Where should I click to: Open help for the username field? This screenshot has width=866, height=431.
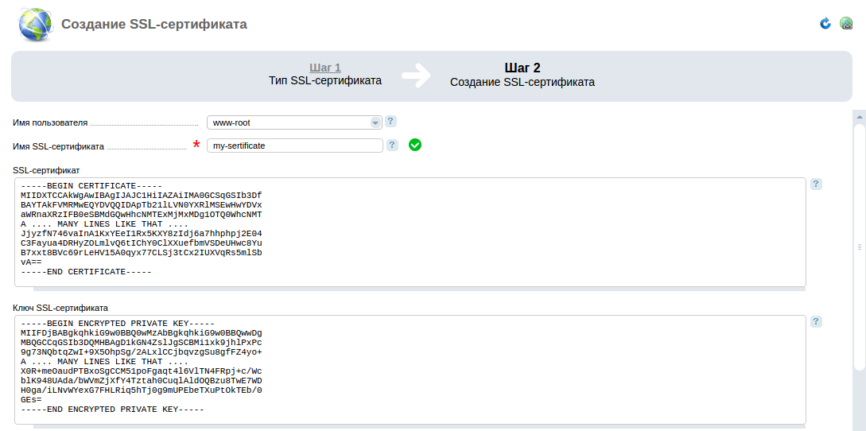click(390, 122)
